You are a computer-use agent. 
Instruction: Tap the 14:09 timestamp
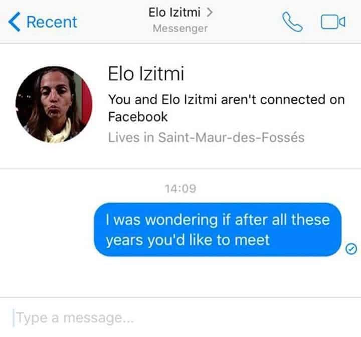tap(180, 189)
